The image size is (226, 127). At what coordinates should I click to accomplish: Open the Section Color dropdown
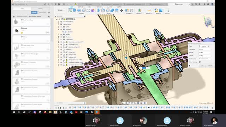point(204,59)
